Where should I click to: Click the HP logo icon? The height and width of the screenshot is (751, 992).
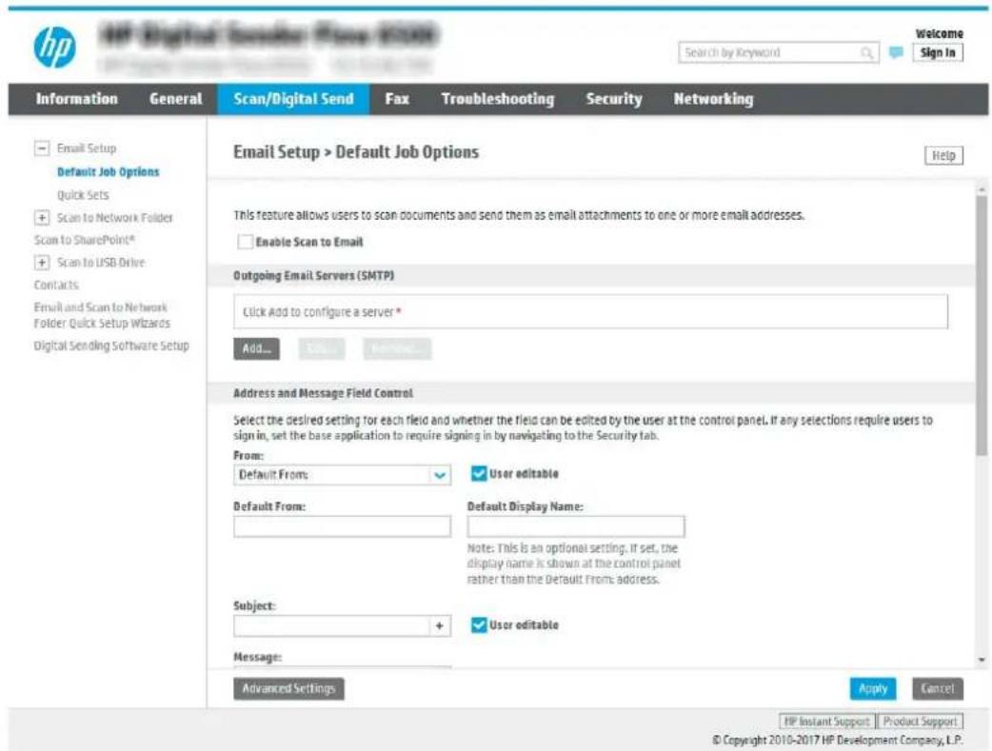coord(54,48)
